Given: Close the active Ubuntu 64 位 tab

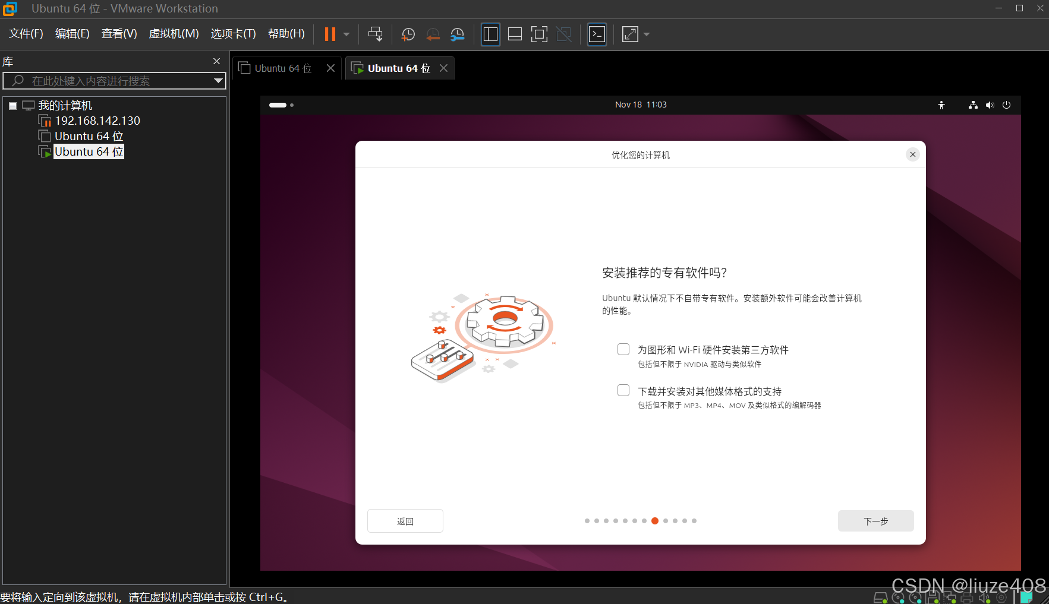Looking at the screenshot, I should pyautogui.click(x=443, y=68).
